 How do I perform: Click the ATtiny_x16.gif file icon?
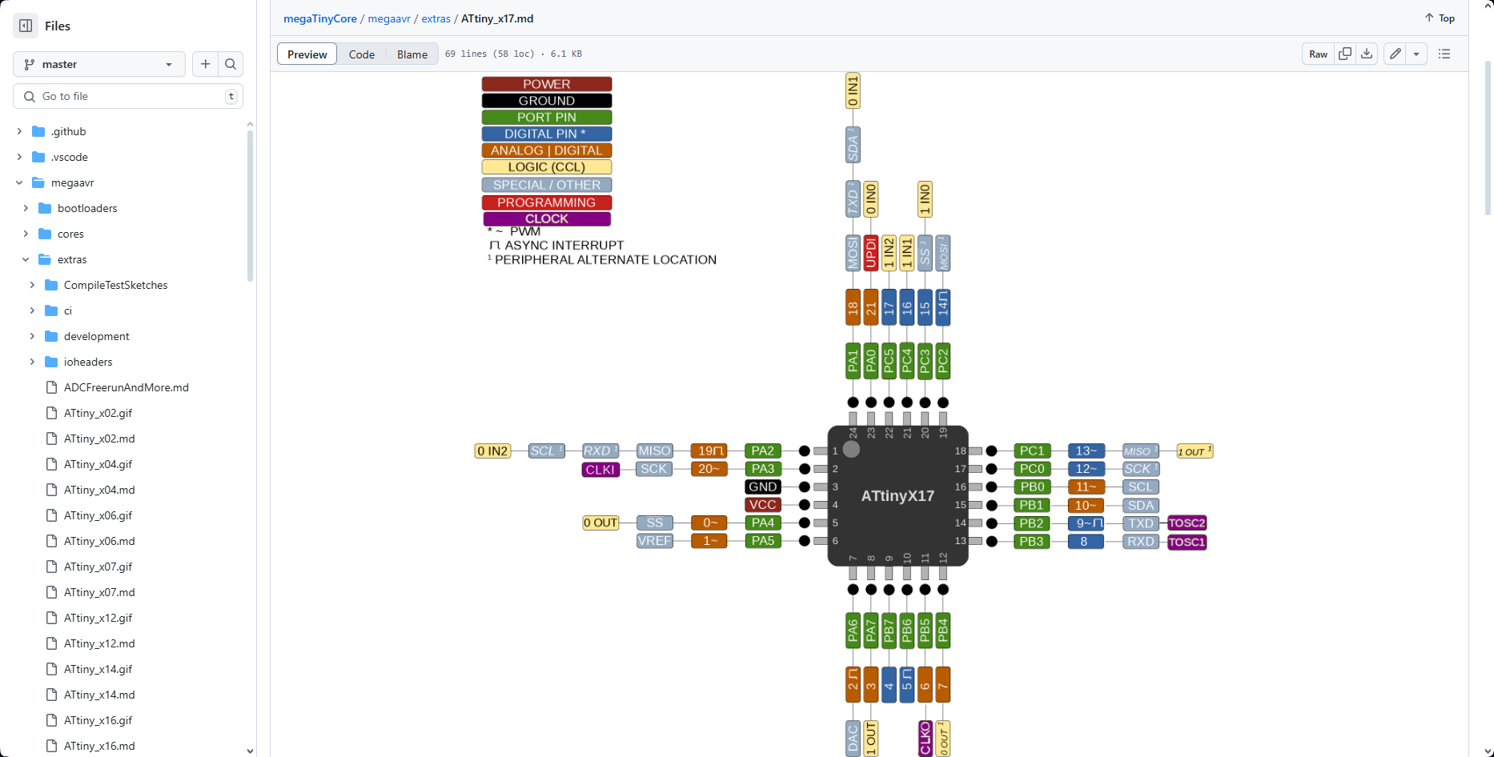coord(51,720)
